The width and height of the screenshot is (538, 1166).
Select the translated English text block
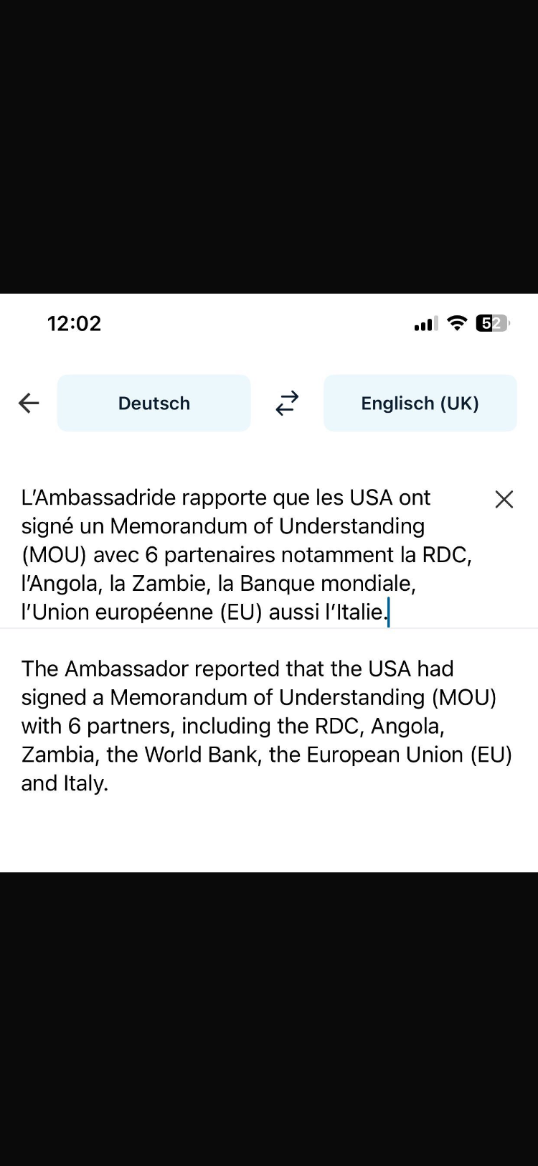(267, 726)
